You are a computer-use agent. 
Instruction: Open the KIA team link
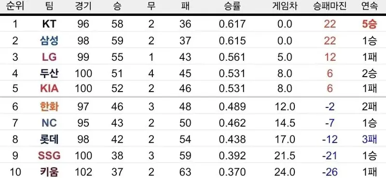[x=49, y=88]
